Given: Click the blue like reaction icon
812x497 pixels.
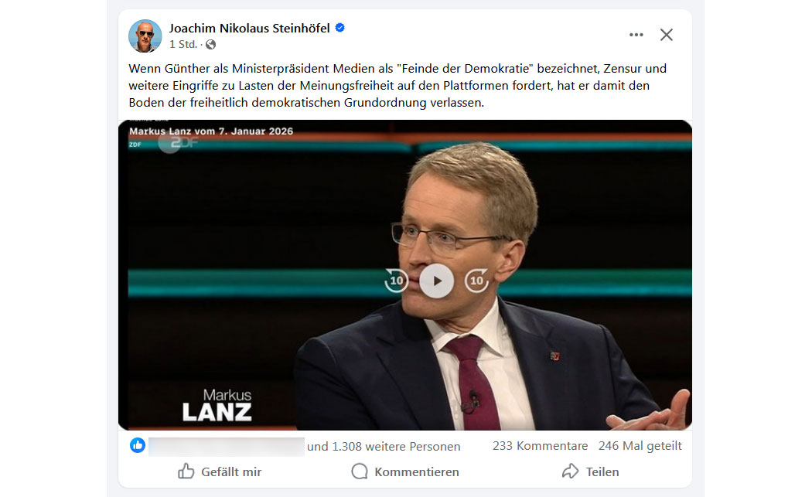Looking at the screenshot, I should click(138, 445).
